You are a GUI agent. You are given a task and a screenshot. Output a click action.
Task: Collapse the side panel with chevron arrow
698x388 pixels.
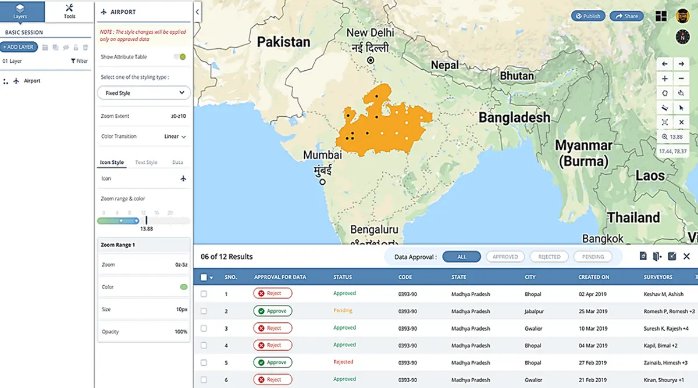pos(197,12)
